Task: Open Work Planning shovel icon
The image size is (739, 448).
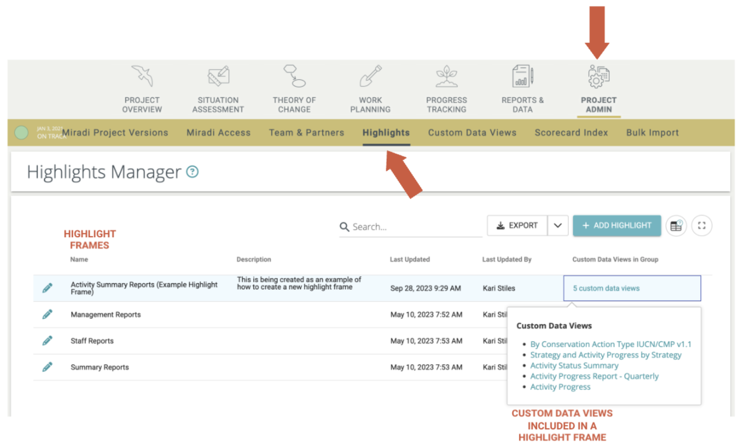Action: (x=370, y=76)
